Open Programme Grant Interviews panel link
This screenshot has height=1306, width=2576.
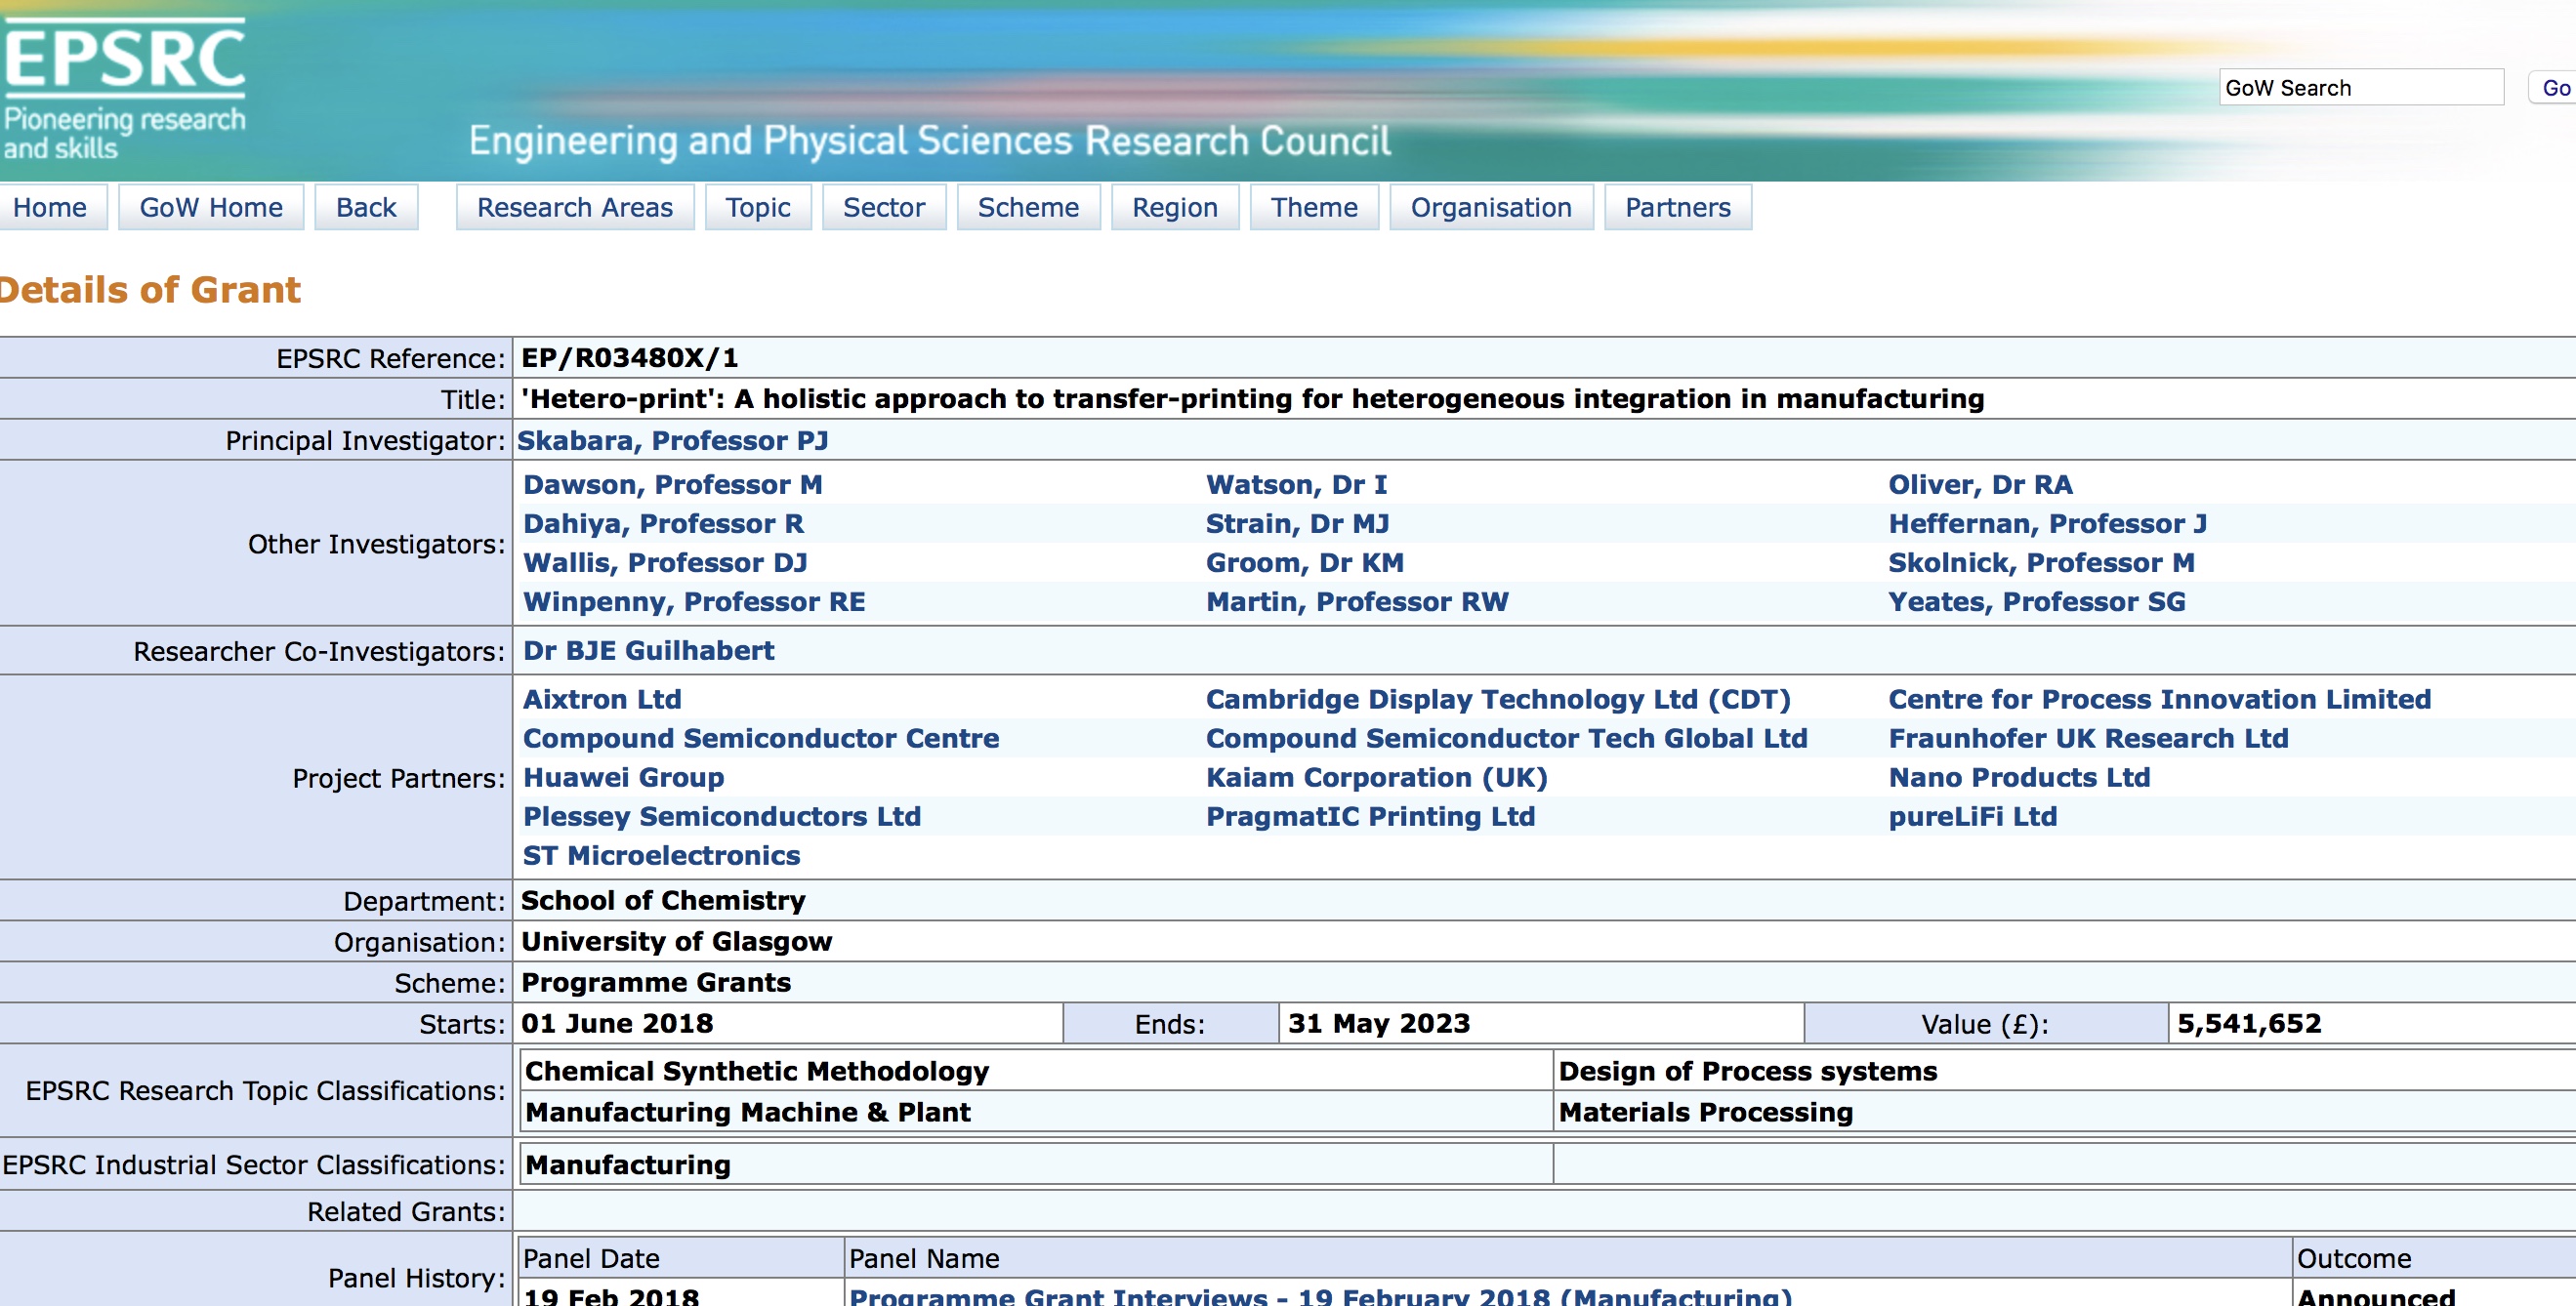pos(1320,1295)
